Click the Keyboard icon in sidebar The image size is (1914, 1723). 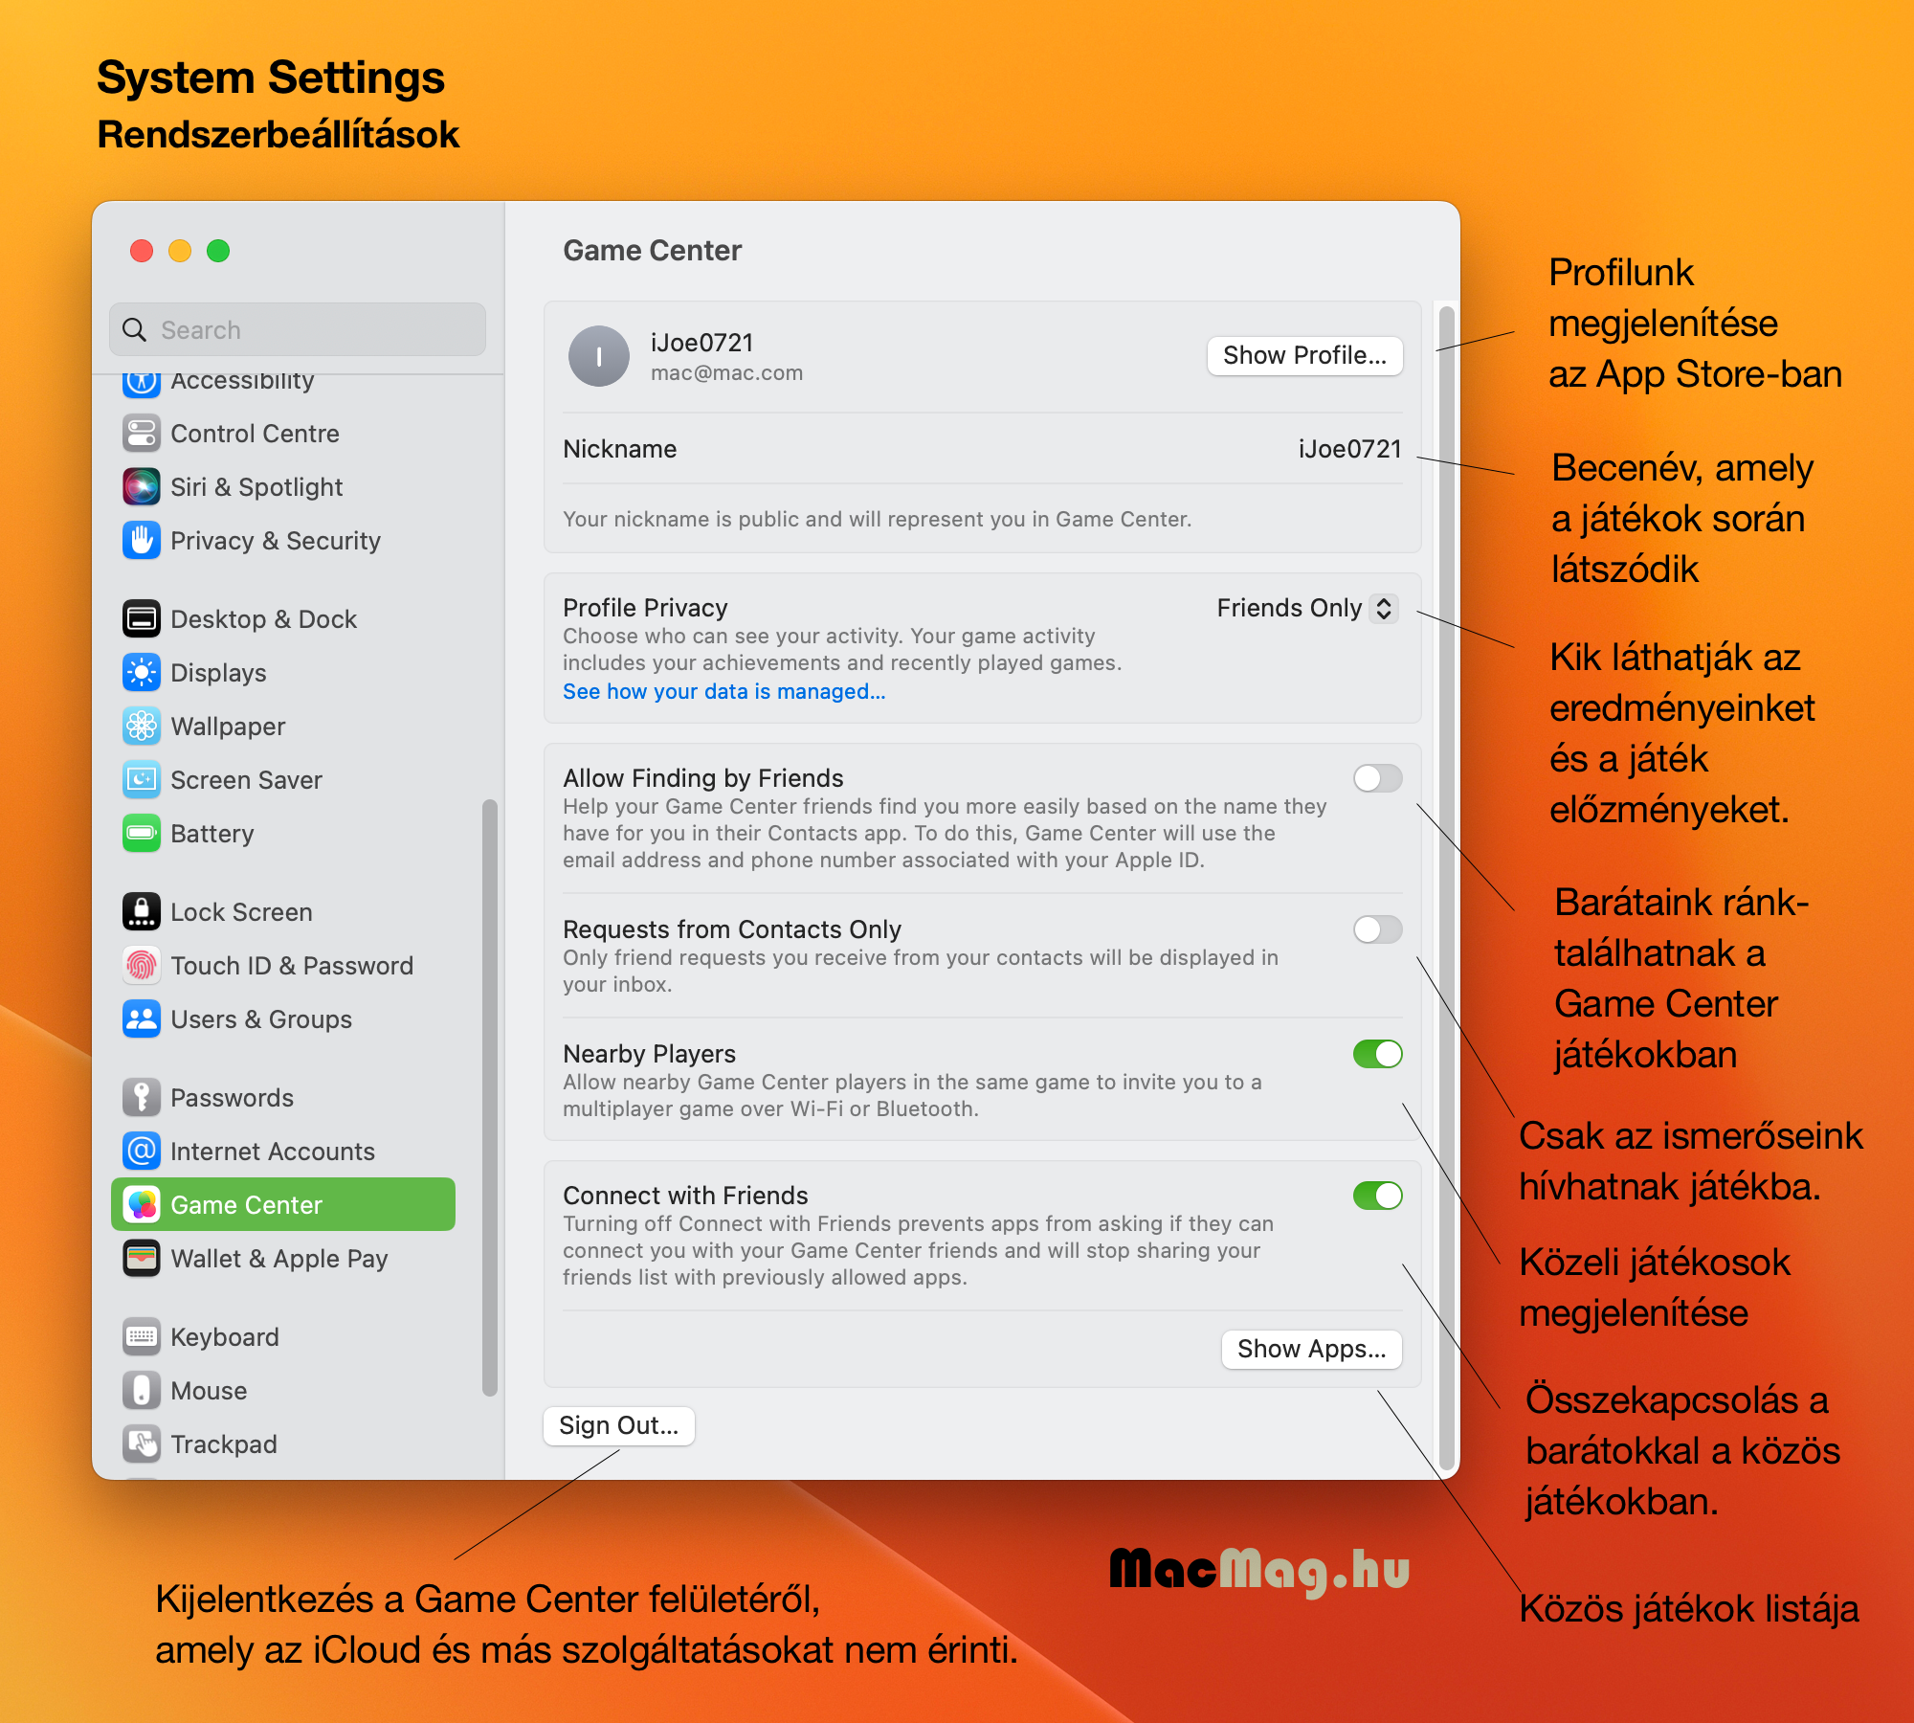(x=142, y=1337)
